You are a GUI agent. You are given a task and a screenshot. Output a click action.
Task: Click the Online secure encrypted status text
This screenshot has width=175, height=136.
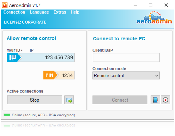pyautogui.click(x=43, y=115)
